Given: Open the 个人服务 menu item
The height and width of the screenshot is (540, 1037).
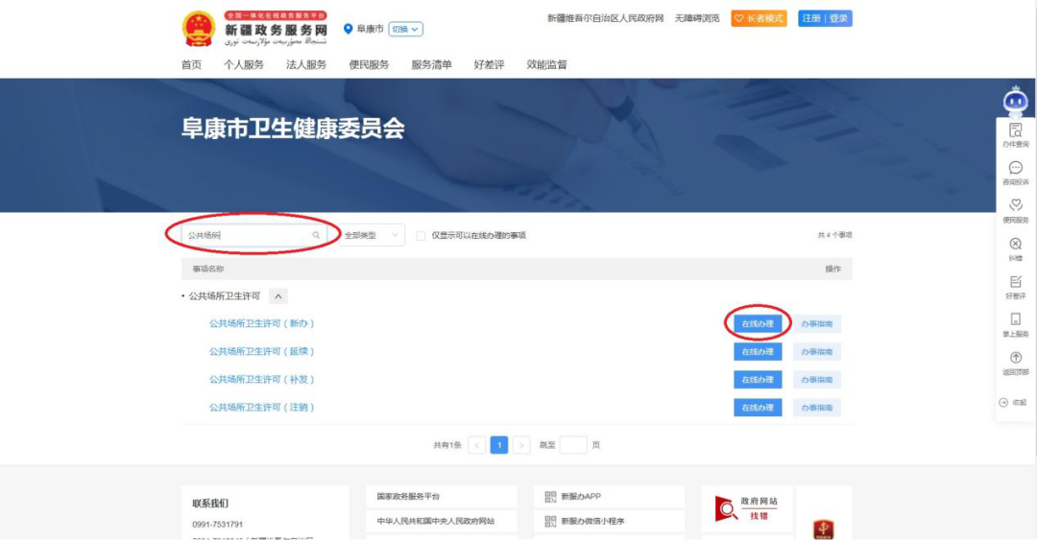Looking at the screenshot, I should pyautogui.click(x=244, y=64).
